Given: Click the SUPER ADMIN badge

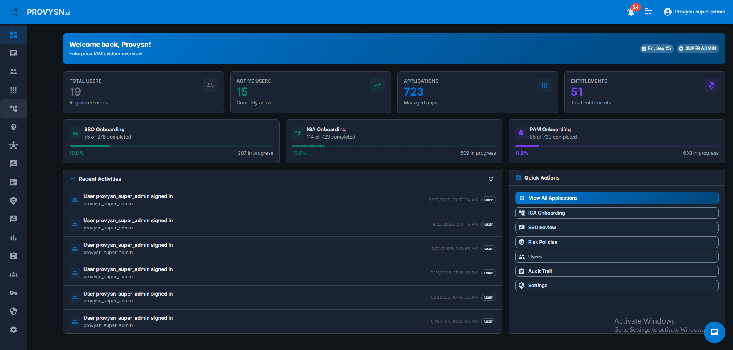Looking at the screenshot, I should [x=698, y=48].
